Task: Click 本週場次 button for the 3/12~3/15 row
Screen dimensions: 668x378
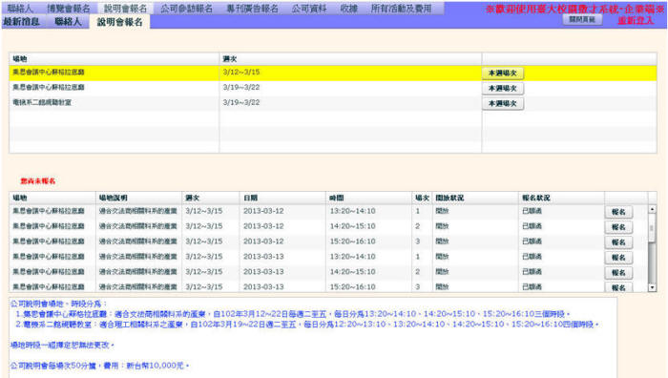Action: [x=503, y=73]
